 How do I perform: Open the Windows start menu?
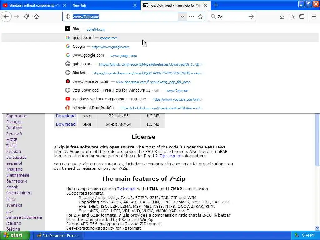pos(15,236)
